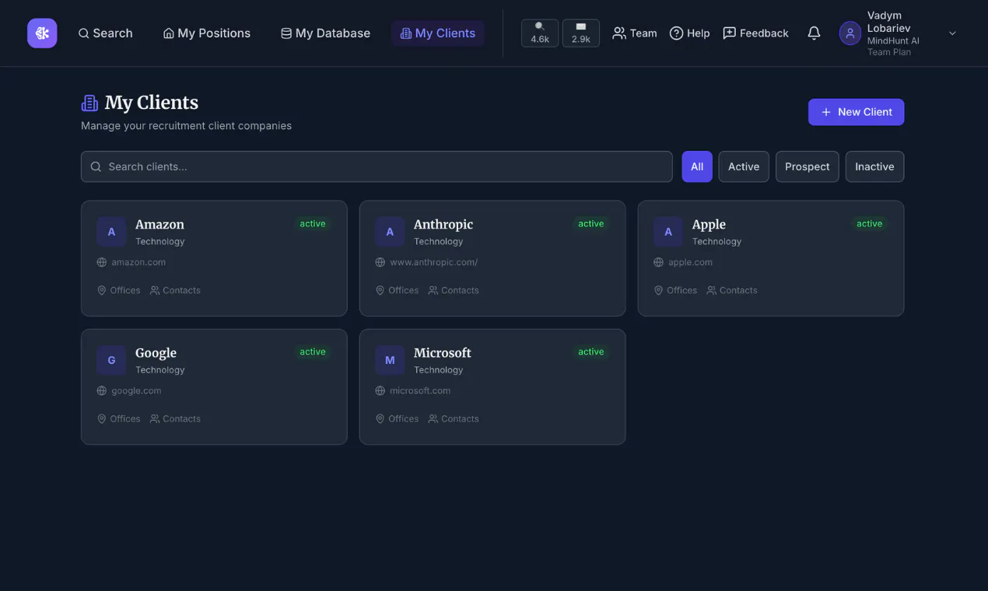Screen dimensions: 988x591
Task: Open Contacts on the Apple card
Action: pos(732,290)
